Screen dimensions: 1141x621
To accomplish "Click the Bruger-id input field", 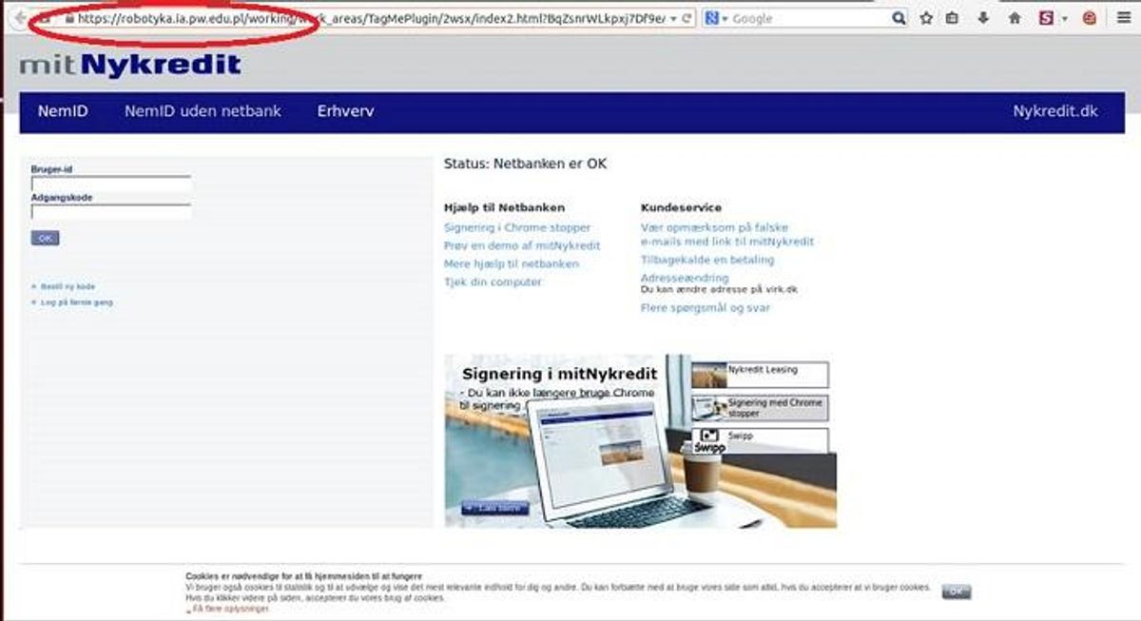I will [111, 183].
